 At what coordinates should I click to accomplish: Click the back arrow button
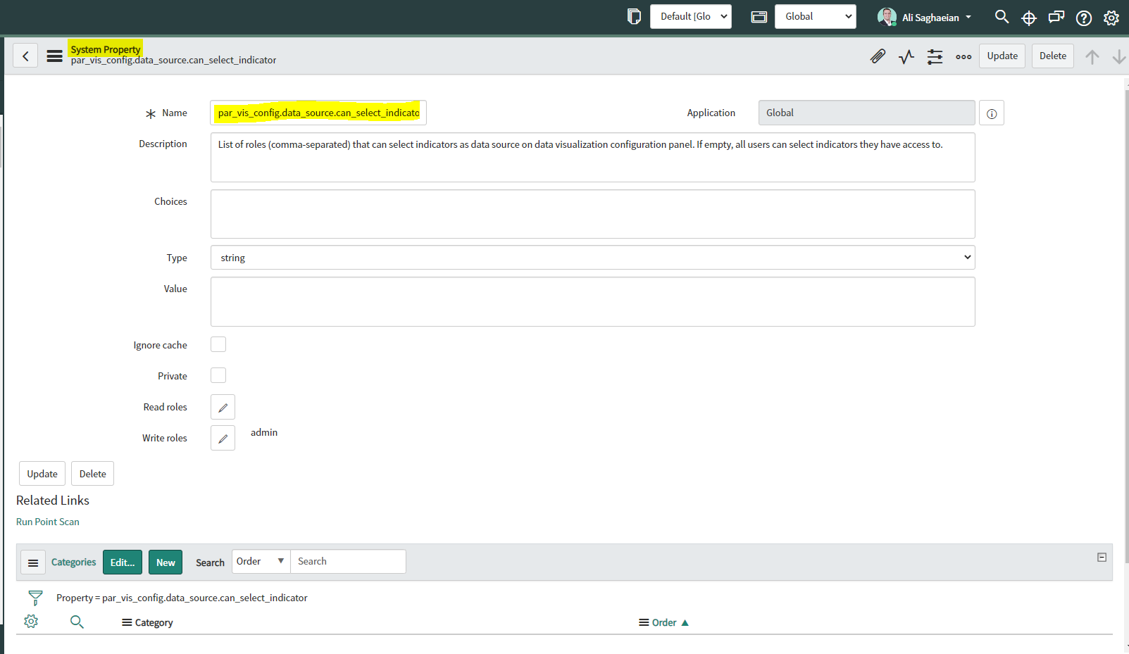tap(25, 56)
